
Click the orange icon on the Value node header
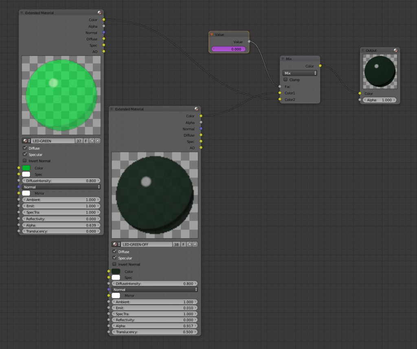pos(211,35)
